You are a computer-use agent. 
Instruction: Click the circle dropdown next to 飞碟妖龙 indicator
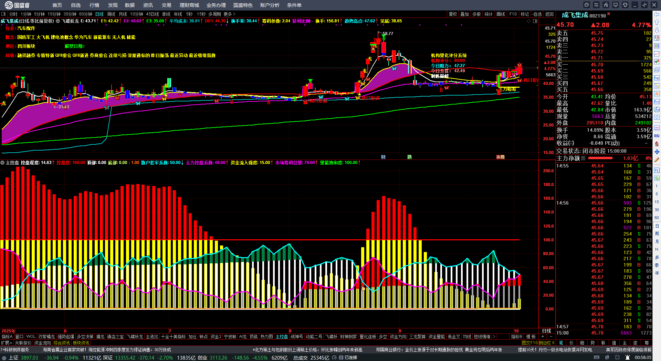point(58,21)
